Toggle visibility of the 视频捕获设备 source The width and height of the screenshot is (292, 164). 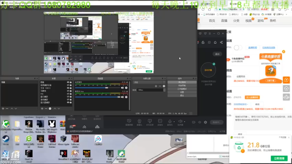pos(68,85)
